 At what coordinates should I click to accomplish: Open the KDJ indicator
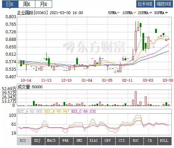(38, 141)
